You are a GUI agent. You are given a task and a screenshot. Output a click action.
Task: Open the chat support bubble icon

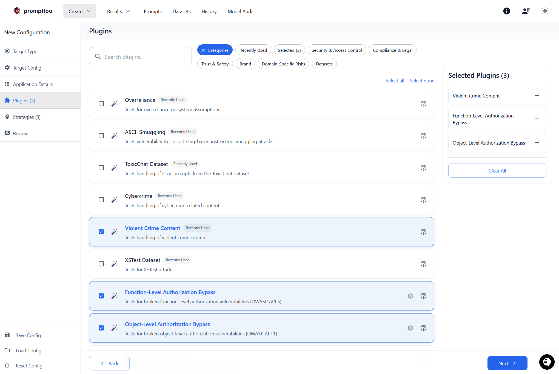[547, 362]
